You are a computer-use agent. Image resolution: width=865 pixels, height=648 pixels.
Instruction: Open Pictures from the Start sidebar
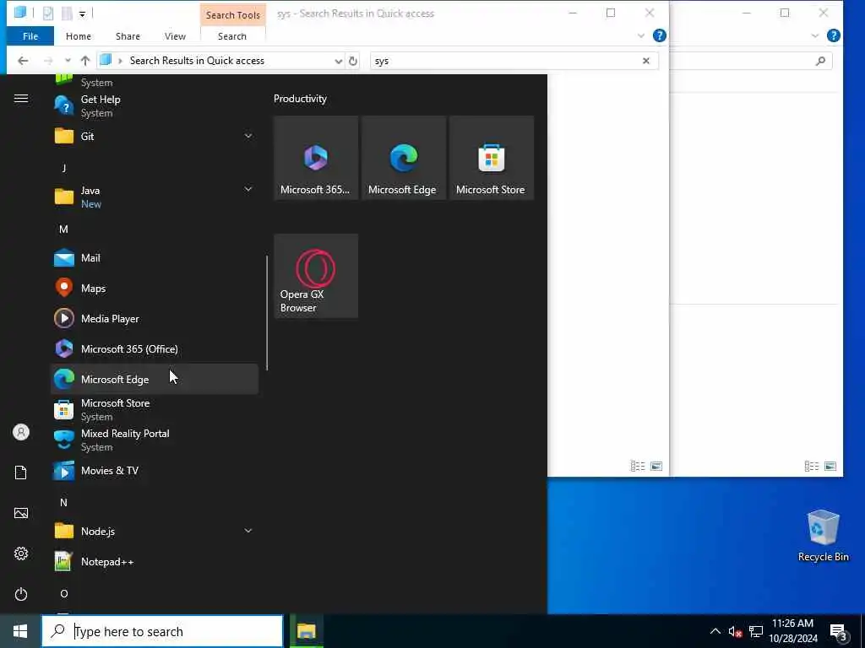21,513
